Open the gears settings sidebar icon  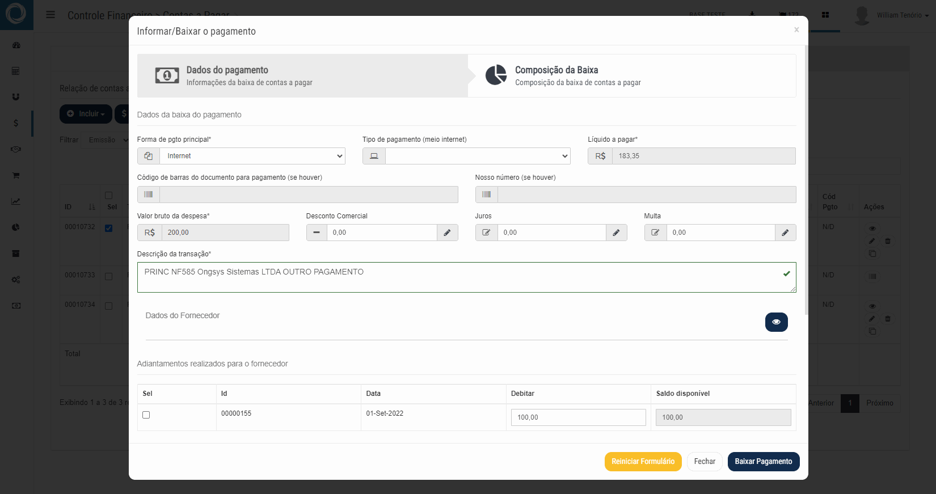pos(16,280)
